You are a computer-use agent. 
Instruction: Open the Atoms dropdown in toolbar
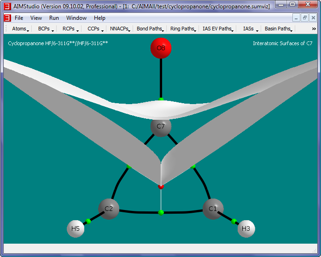(20, 29)
